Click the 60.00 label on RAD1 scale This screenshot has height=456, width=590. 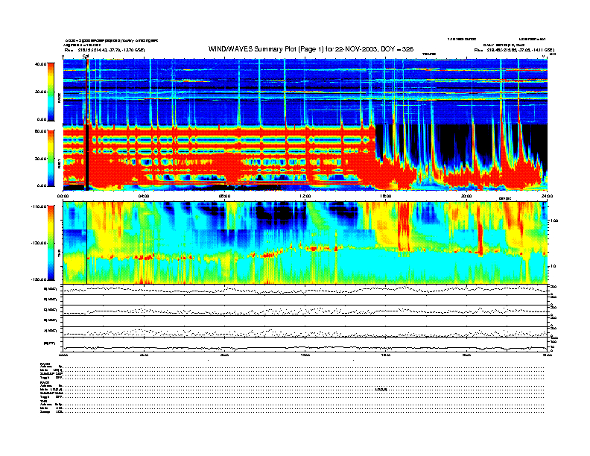point(40,131)
